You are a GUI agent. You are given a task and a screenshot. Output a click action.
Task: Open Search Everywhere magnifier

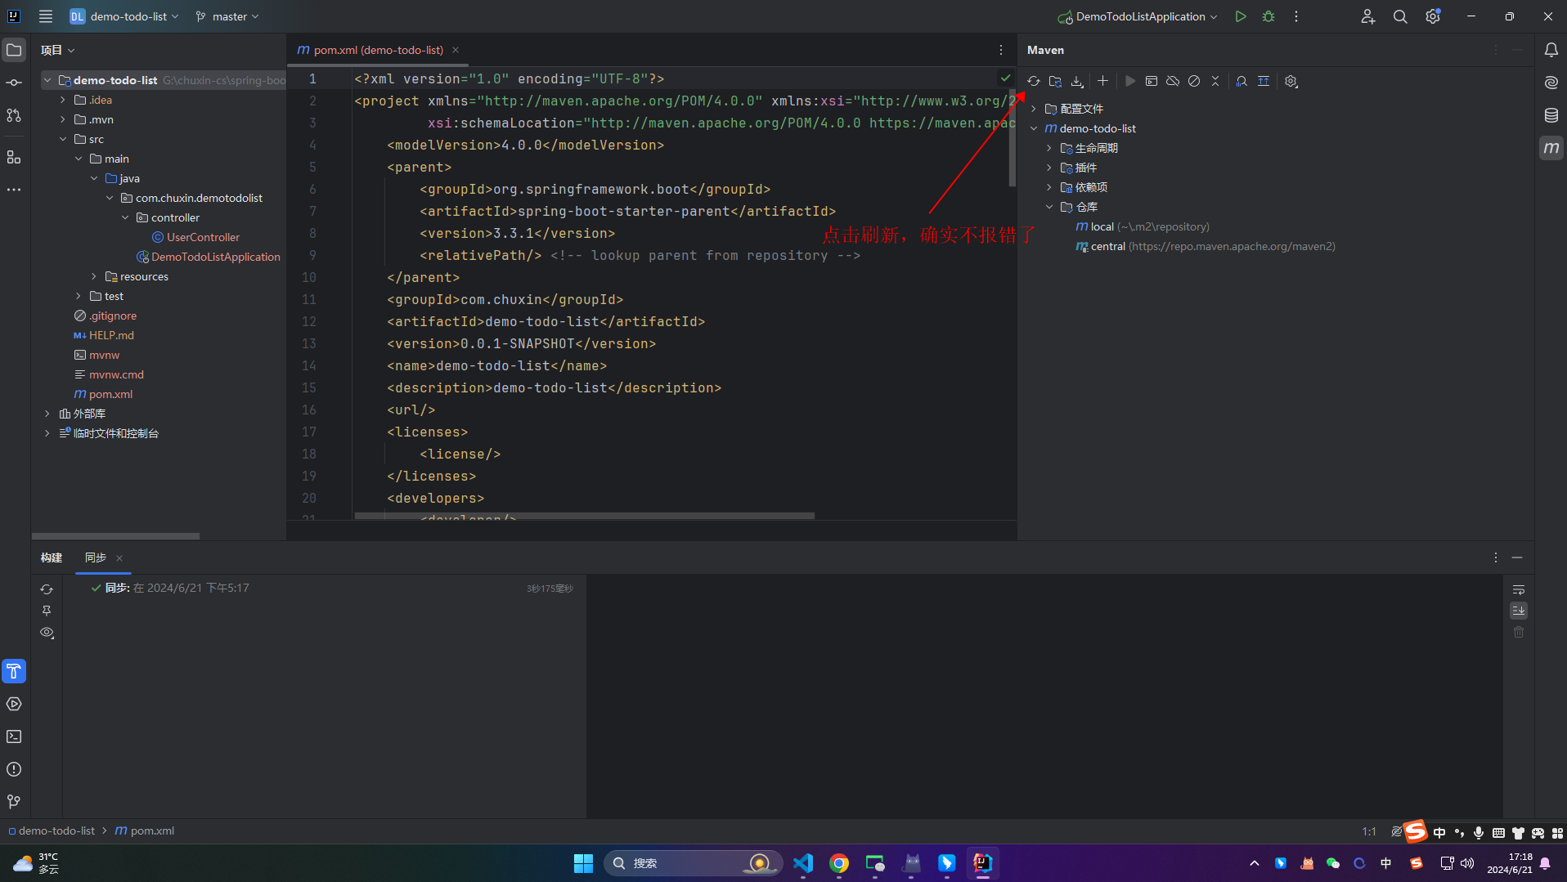point(1400,16)
